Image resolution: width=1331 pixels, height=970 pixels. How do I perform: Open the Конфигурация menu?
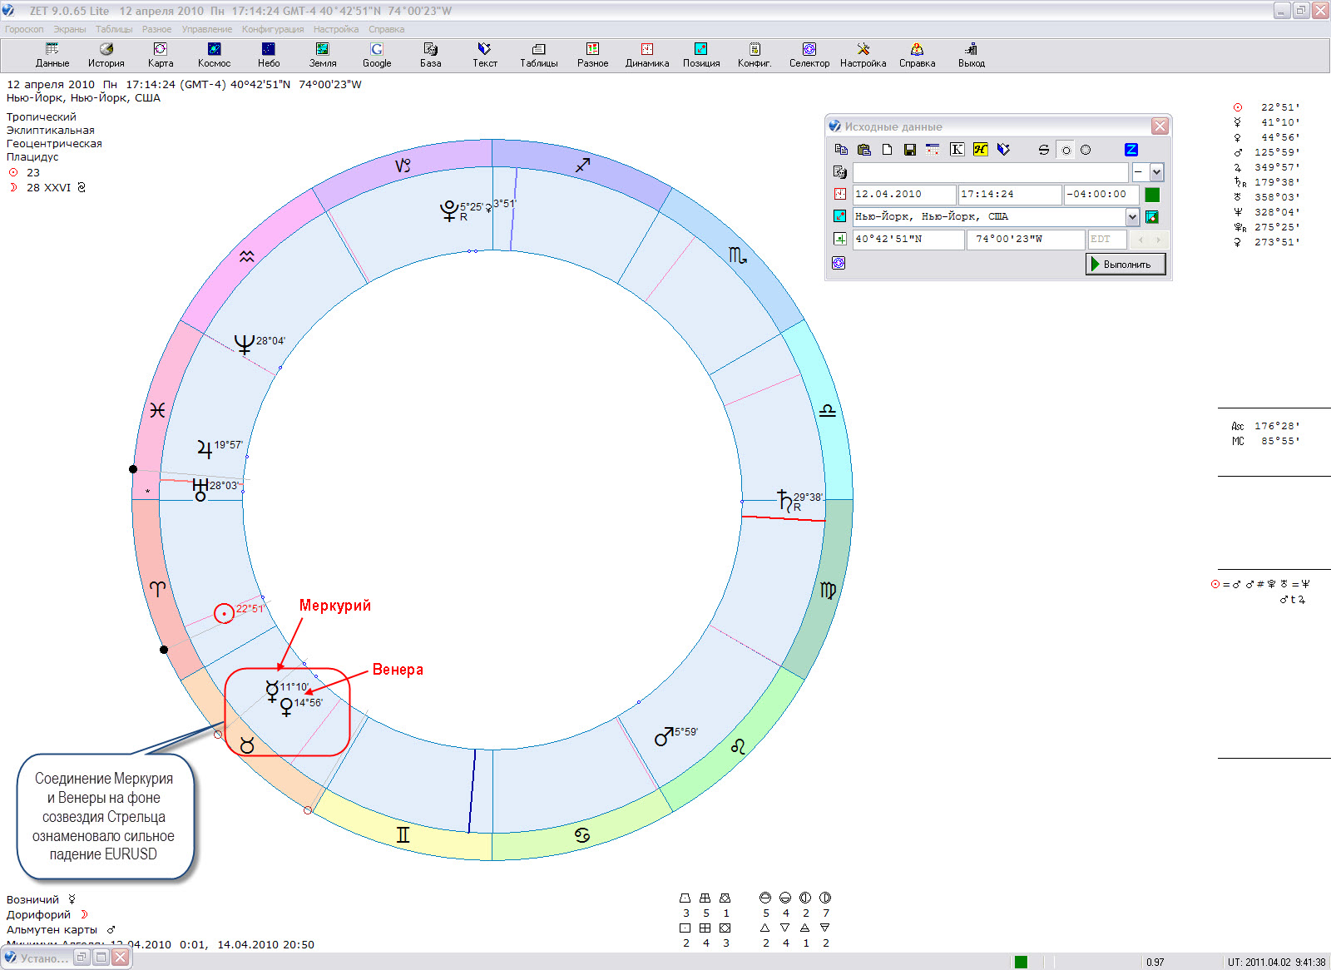[272, 29]
